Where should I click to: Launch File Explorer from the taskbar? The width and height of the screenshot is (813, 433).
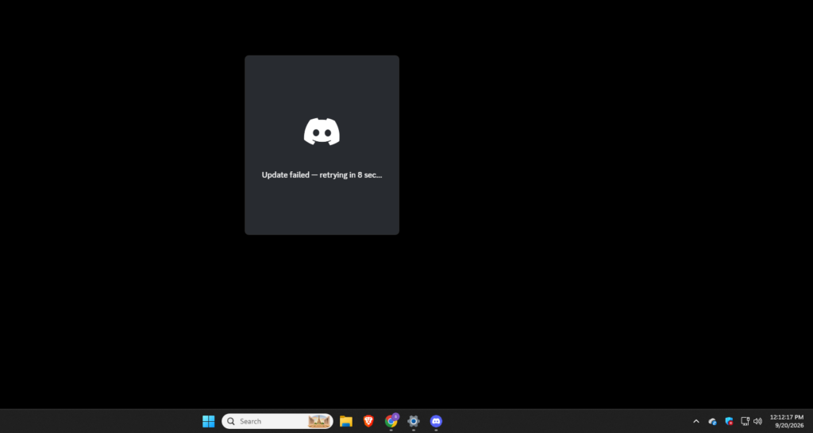[346, 421]
